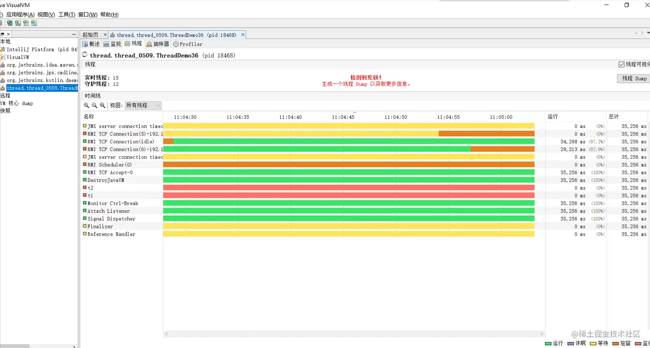Select the Monitor Ctrl-Break thread row
This screenshot has width=650, height=348.
[x=365, y=203]
